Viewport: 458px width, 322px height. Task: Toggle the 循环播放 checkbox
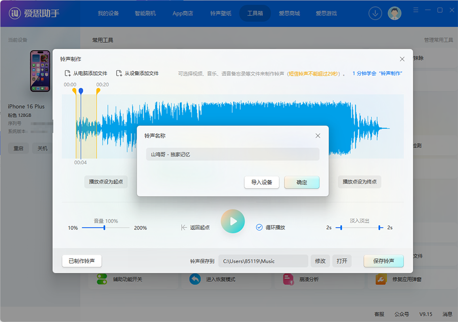point(259,227)
